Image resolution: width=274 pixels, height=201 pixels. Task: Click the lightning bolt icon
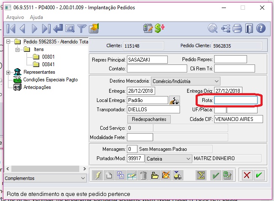coord(98,175)
